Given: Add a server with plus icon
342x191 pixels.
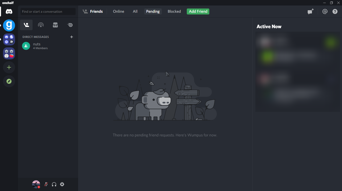Looking at the screenshot, I should coord(9,67).
